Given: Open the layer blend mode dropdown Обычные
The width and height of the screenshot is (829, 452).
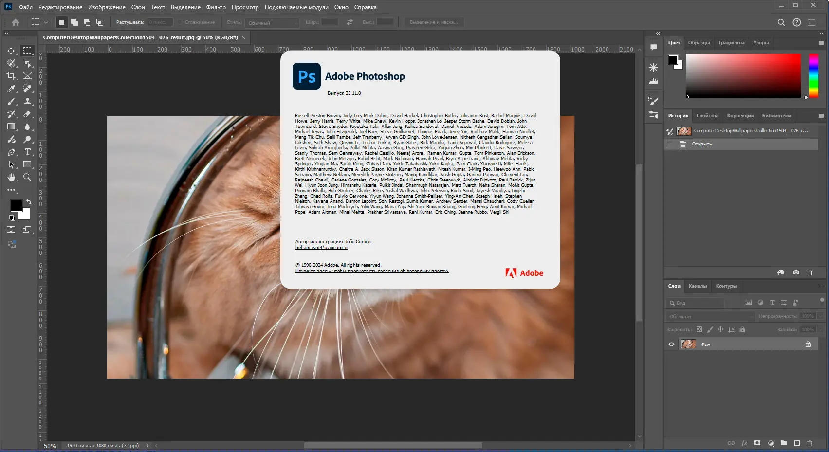Looking at the screenshot, I should pos(710,316).
